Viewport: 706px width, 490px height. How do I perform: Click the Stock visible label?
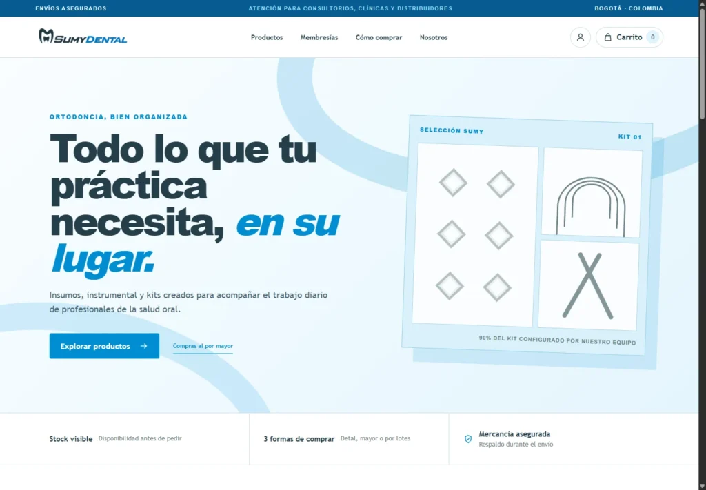tap(71, 439)
